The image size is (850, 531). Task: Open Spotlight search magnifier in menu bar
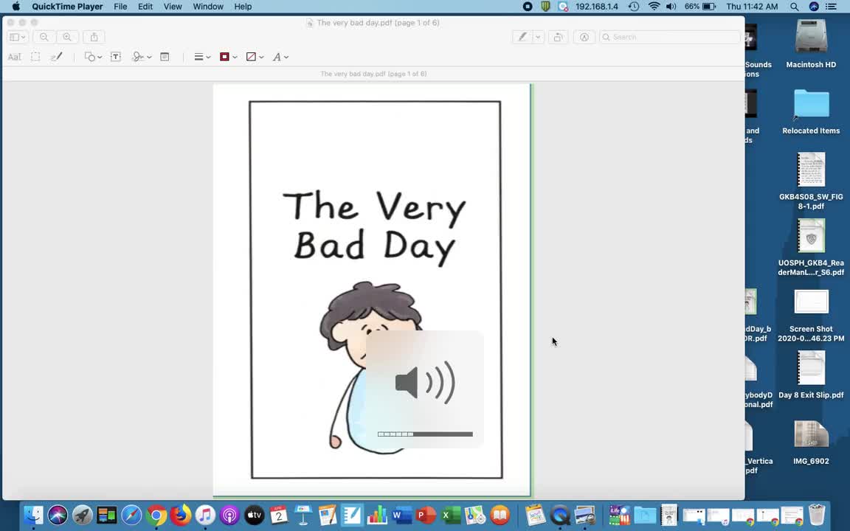point(794,7)
